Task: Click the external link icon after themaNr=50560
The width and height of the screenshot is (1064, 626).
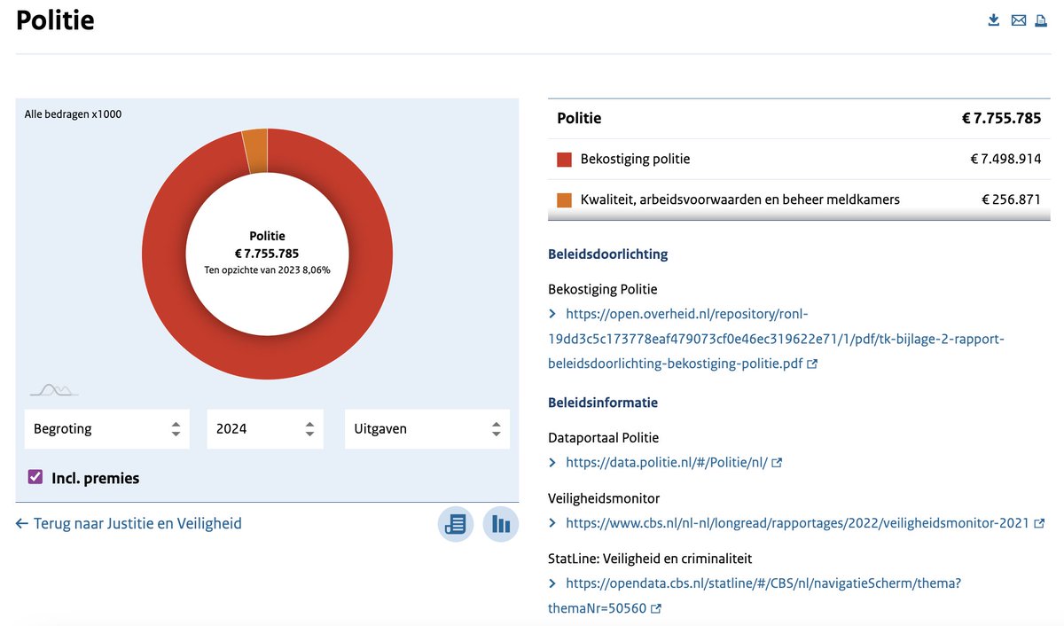Action: (x=656, y=608)
